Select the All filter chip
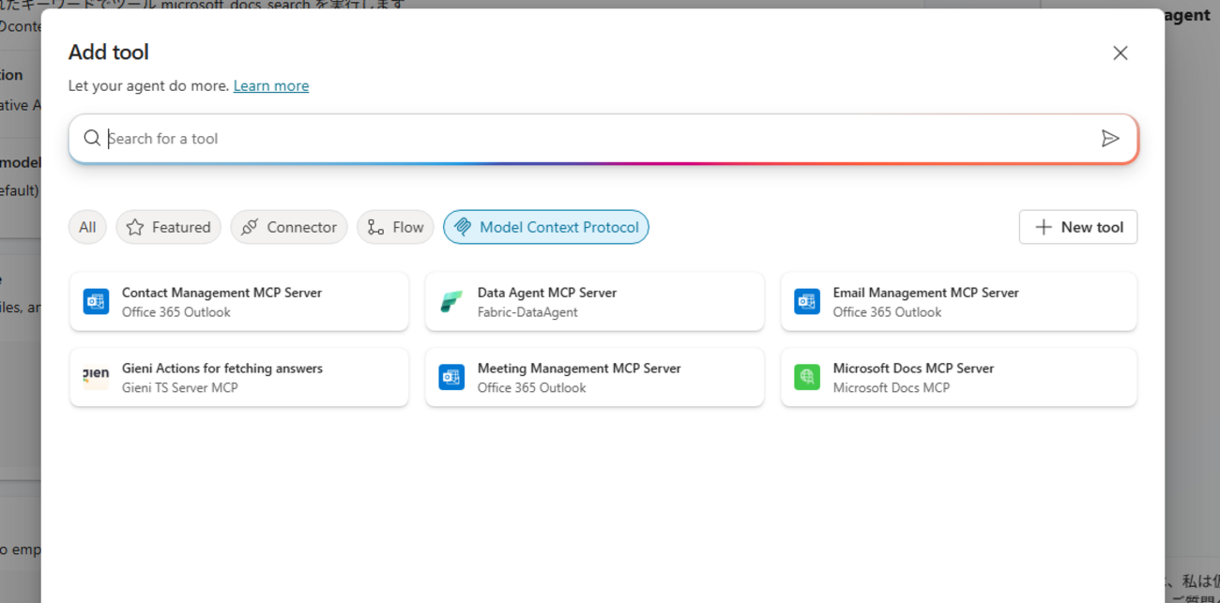 pyautogui.click(x=87, y=227)
